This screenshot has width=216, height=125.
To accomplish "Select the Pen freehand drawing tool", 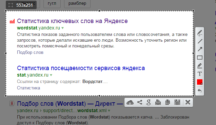I will [x=200, y=33].
